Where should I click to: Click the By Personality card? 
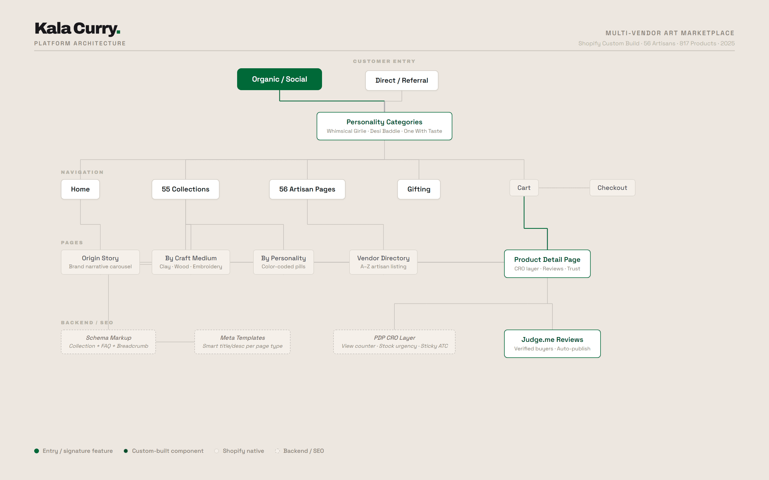click(283, 262)
